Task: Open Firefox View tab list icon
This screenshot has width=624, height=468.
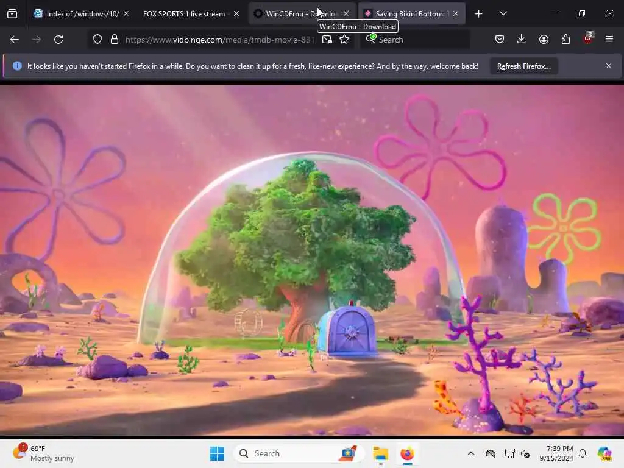Action: 12,13
